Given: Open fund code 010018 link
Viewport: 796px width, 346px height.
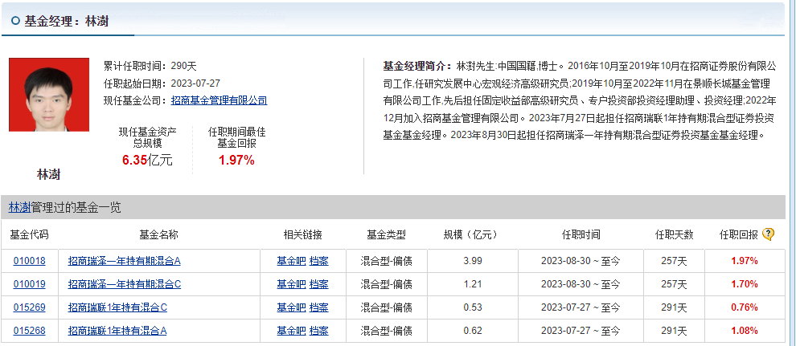Looking at the screenshot, I should pos(29,262).
